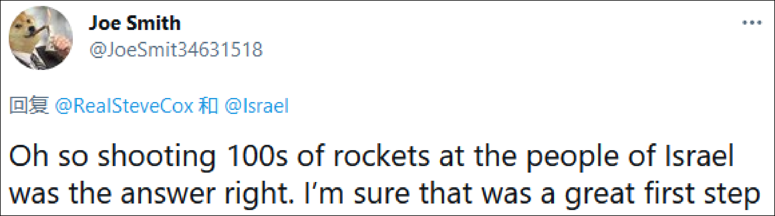Image resolution: width=775 pixels, height=216 pixels.
Task: Open Joe Smith's doge profile picture
Action: 41,38
